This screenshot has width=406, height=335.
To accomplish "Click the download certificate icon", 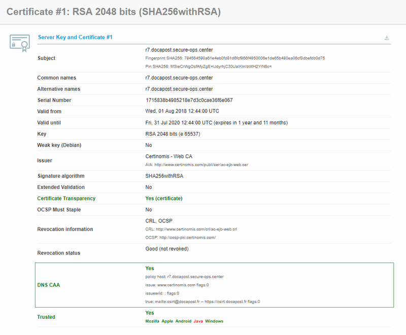I will (x=387, y=38).
